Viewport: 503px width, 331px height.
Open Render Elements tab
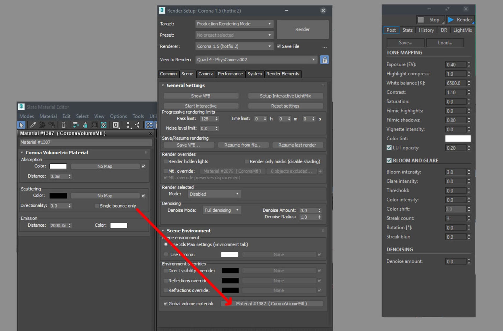click(x=283, y=74)
